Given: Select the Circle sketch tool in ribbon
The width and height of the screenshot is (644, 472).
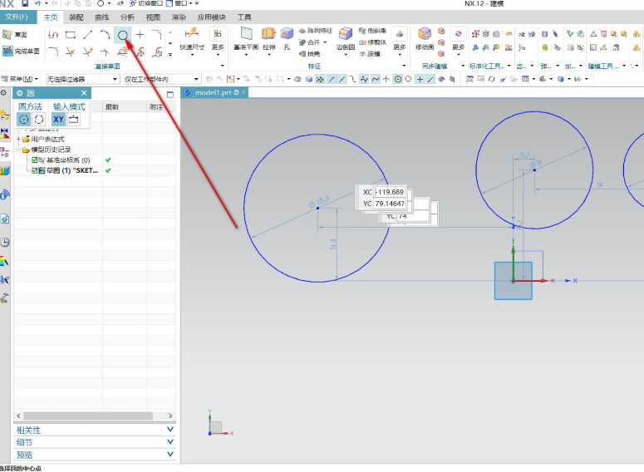Looking at the screenshot, I should pos(122,35).
